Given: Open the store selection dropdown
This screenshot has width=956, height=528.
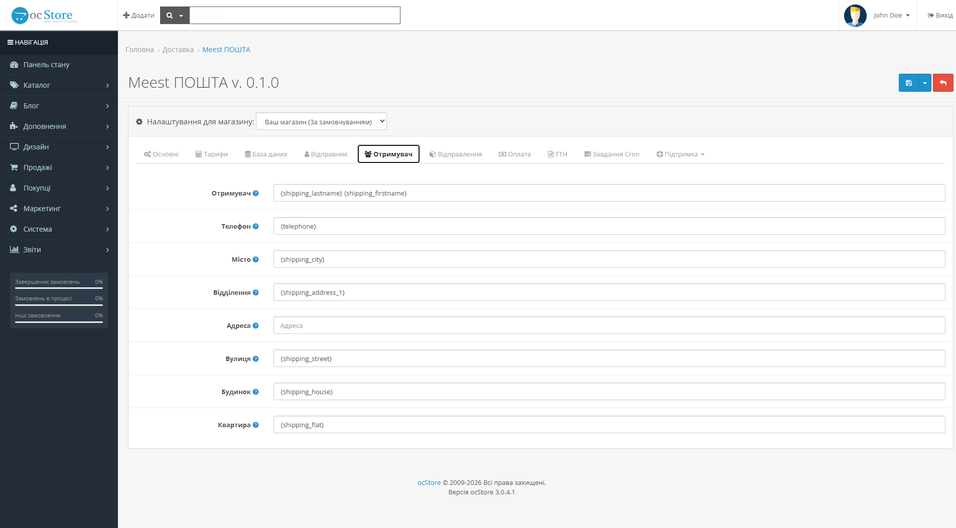Looking at the screenshot, I should pyautogui.click(x=321, y=121).
